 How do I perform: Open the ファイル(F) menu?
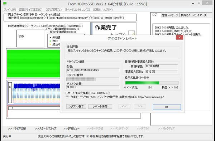(x=10, y=10)
